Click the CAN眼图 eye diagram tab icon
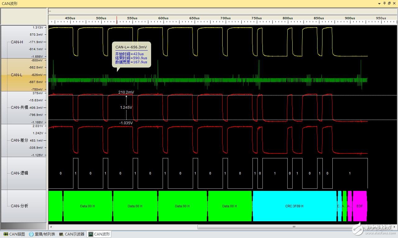 pos(6,234)
